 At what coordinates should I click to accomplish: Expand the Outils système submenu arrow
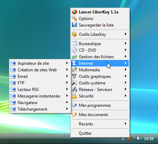click(126, 83)
